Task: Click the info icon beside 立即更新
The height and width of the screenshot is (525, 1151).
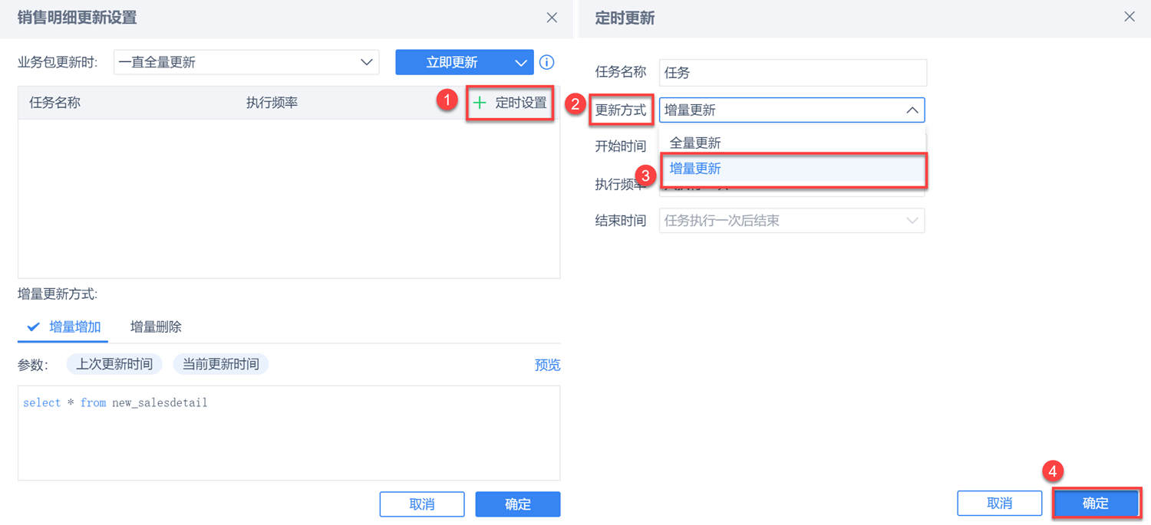Action: click(x=546, y=63)
